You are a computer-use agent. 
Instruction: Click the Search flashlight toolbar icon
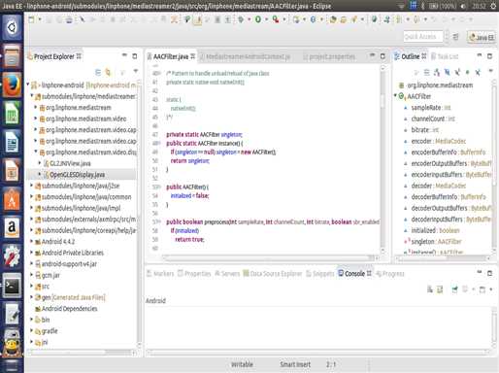[354, 19]
